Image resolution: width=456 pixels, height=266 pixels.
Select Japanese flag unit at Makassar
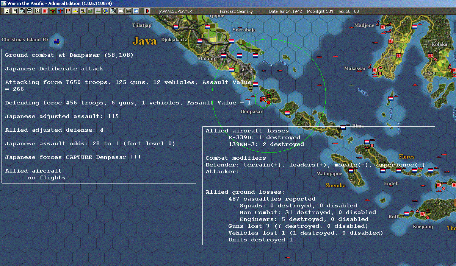[x=375, y=70]
